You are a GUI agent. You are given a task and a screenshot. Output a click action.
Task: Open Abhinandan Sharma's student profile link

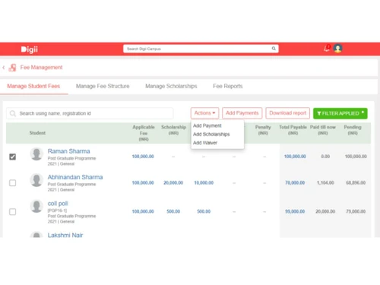tap(75, 177)
